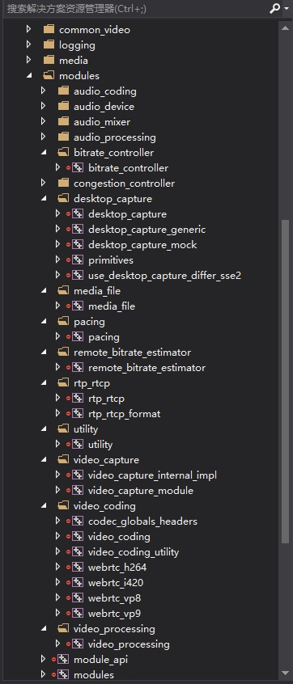Click the logging folder icon
The image size is (293, 684).
[49, 44]
